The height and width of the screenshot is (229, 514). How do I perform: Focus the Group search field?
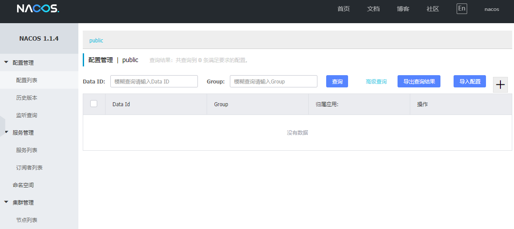274,81
